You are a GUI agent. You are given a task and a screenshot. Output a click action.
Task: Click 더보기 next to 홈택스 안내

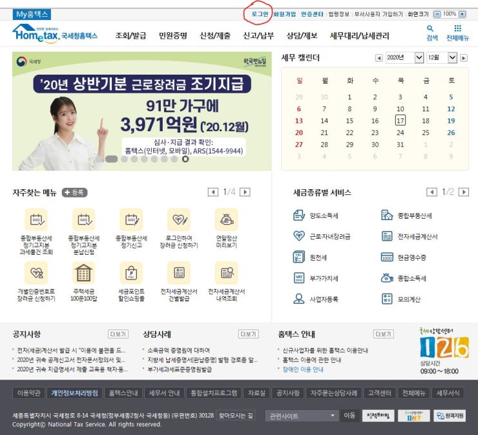point(383,334)
